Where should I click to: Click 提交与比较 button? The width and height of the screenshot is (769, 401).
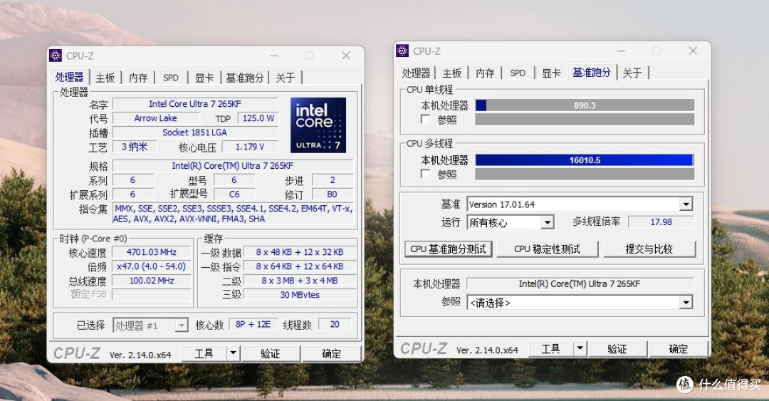(x=649, y=249)
